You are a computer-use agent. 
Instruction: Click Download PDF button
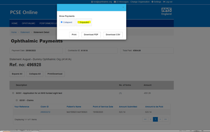click(91, 35)
